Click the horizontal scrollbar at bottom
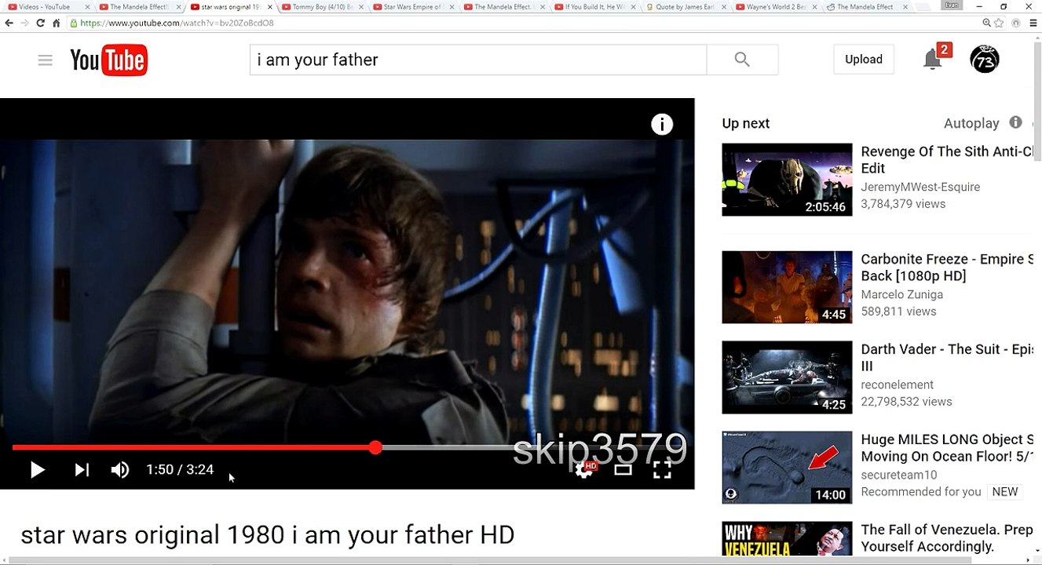Viewport: 1042px width, 565px height. (491, 560)
